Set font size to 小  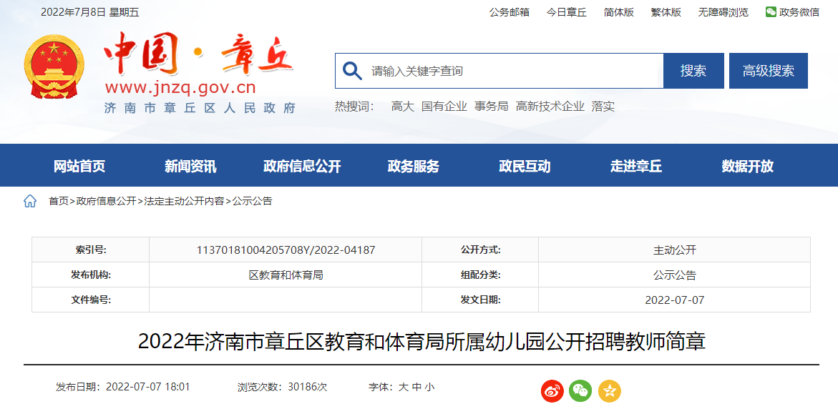(x=430, y=387)
